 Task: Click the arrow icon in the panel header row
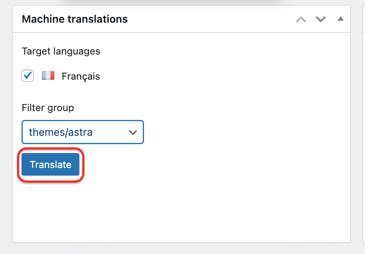(x=301, y=19)
